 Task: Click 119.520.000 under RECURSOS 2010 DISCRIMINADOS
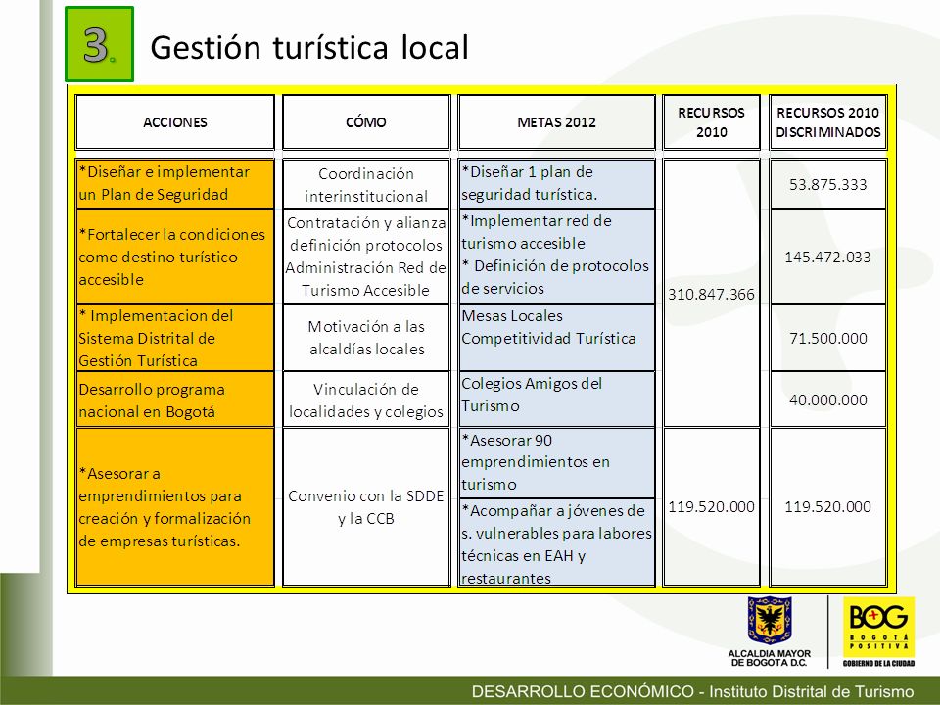[x=828, y=506]
